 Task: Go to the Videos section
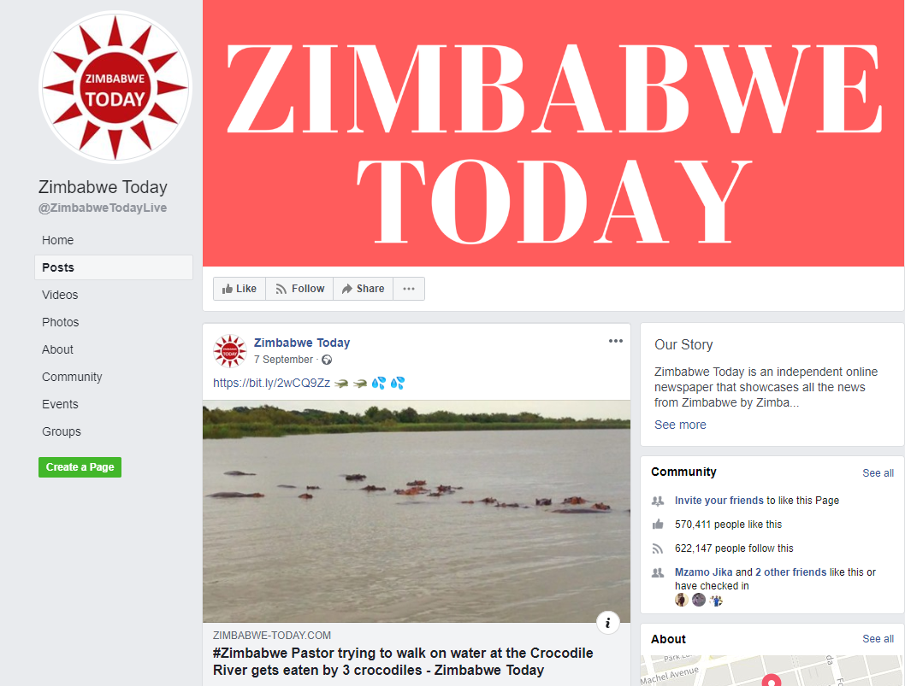pyautogui.click(x=60, y=295)
